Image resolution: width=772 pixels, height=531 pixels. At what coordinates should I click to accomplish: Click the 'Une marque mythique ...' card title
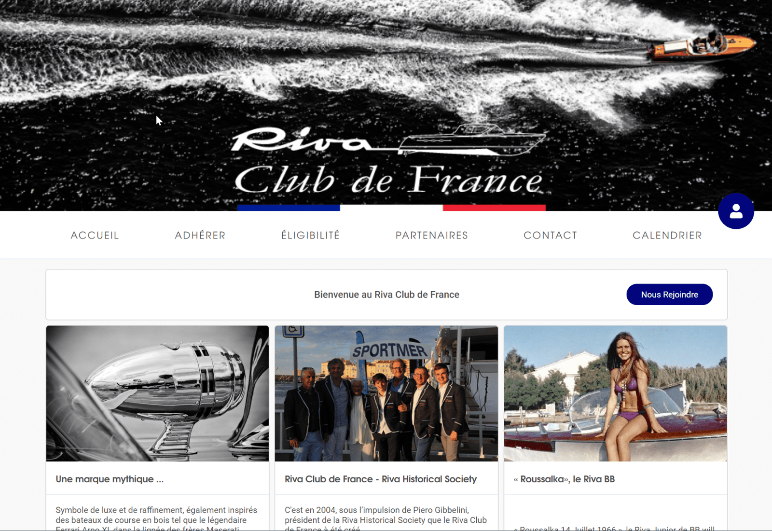[x=110, y=479]
